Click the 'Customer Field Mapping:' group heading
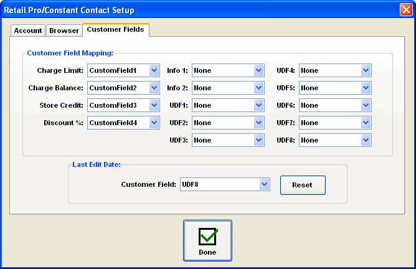 [x=70, y=53]
